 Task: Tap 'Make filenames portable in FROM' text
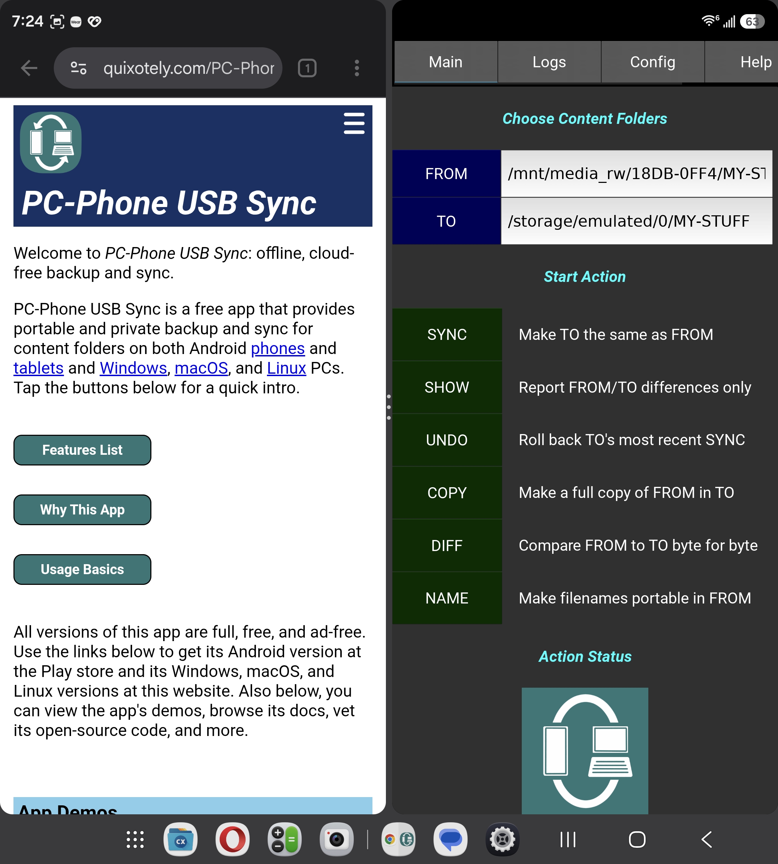[x=635, y=598]
